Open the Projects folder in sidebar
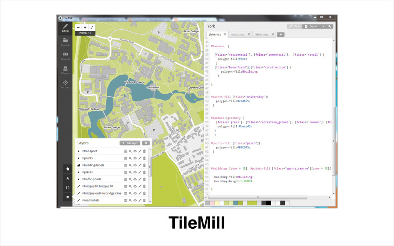The width and height of the screenshot is (394, 246). click(65, 42)
